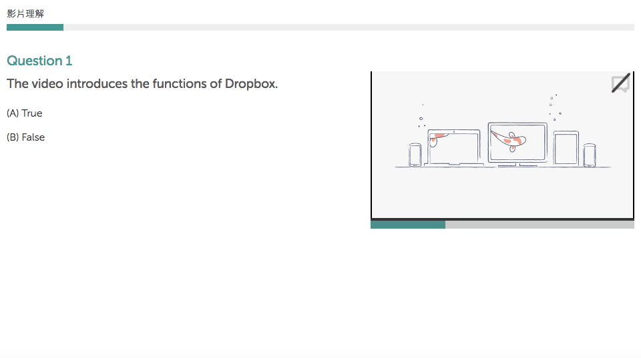
Task: Click the bubbles above the tablet
Action: (554, 107)
